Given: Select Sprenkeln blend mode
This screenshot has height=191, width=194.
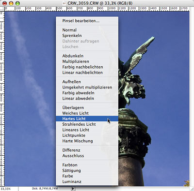Looking at the screenshot, I should click(x=87, y=36).
